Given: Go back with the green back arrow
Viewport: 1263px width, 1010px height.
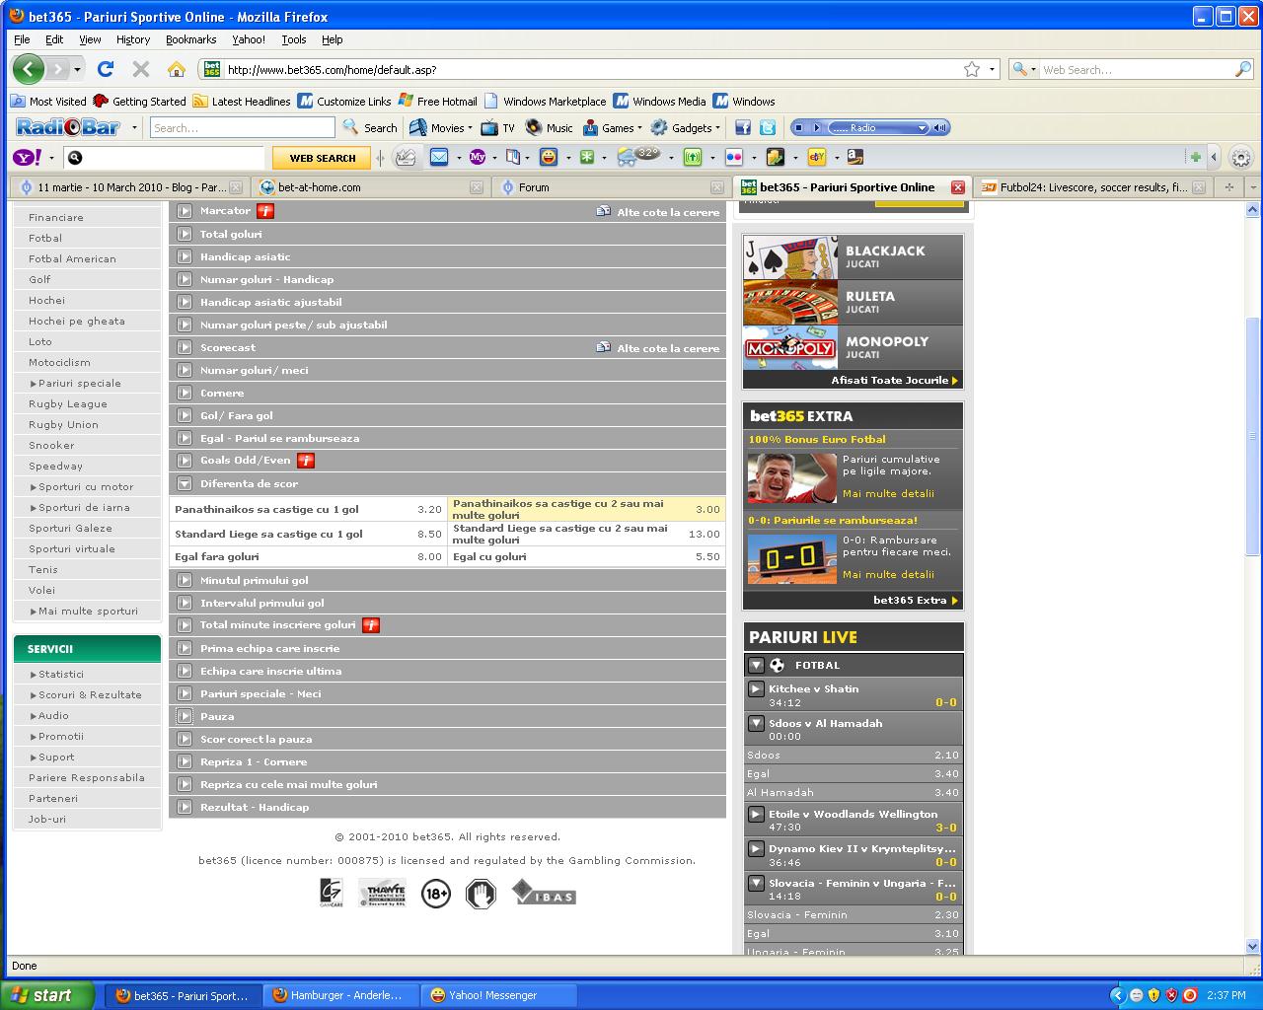Looking at the screenshot, I should pos(29,69).
